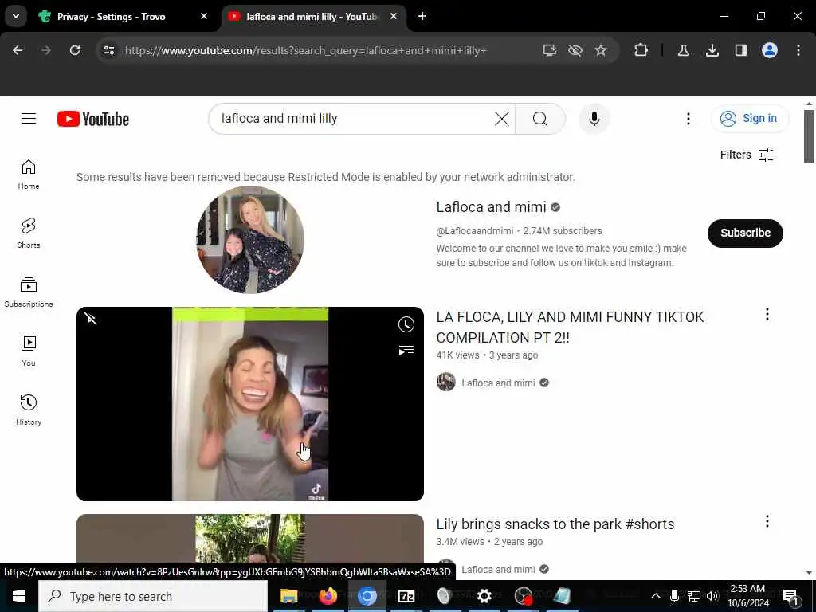The width and height of the screenshot is (816, 612).
Task: Close the Trovo settings tab
Action: [204, 16]
